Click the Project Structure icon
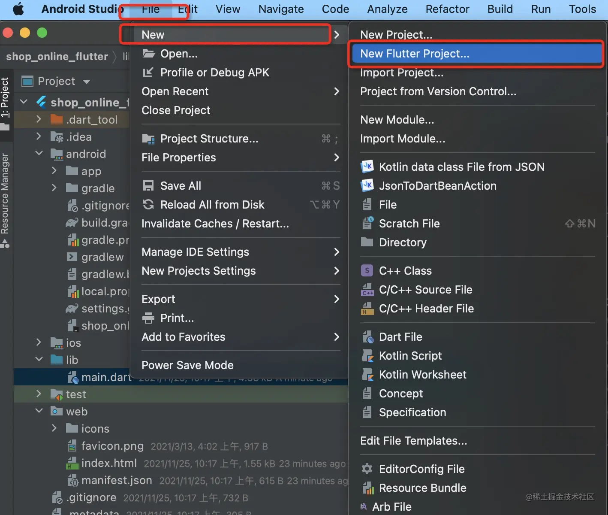The height and width of the screenshot is (515, 608). pos(148,139)
